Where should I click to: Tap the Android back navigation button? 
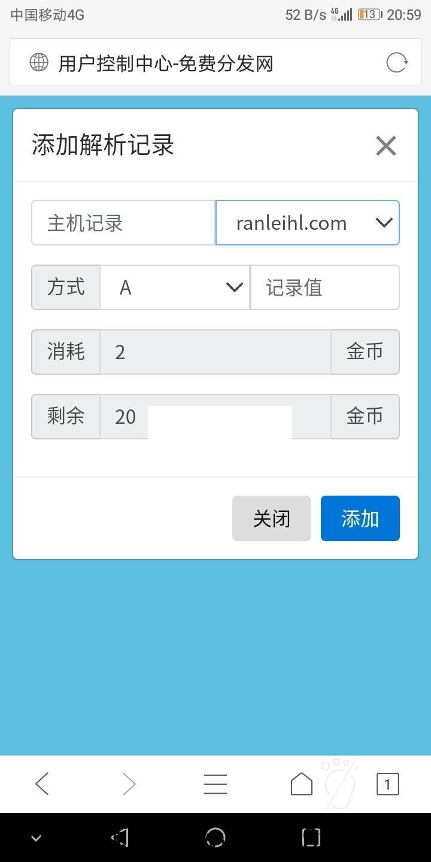(120, 837)
